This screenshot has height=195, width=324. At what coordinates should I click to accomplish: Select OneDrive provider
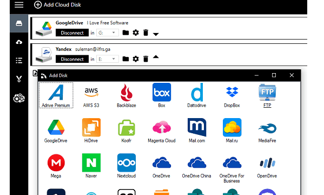coord(162,166)
